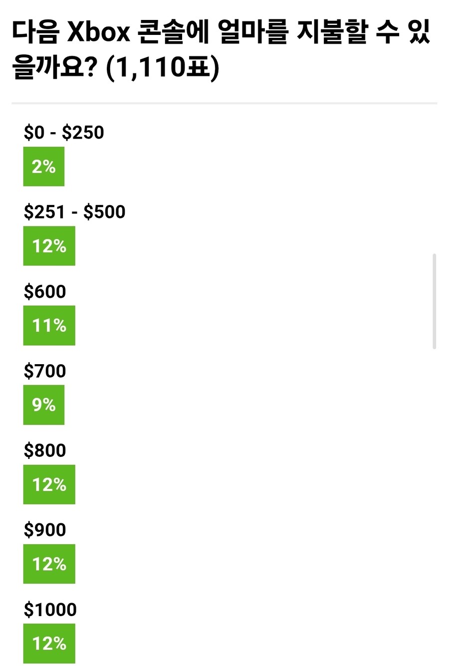
Task: Choose the $700 price option label
Action: click(x=45, y=371)
